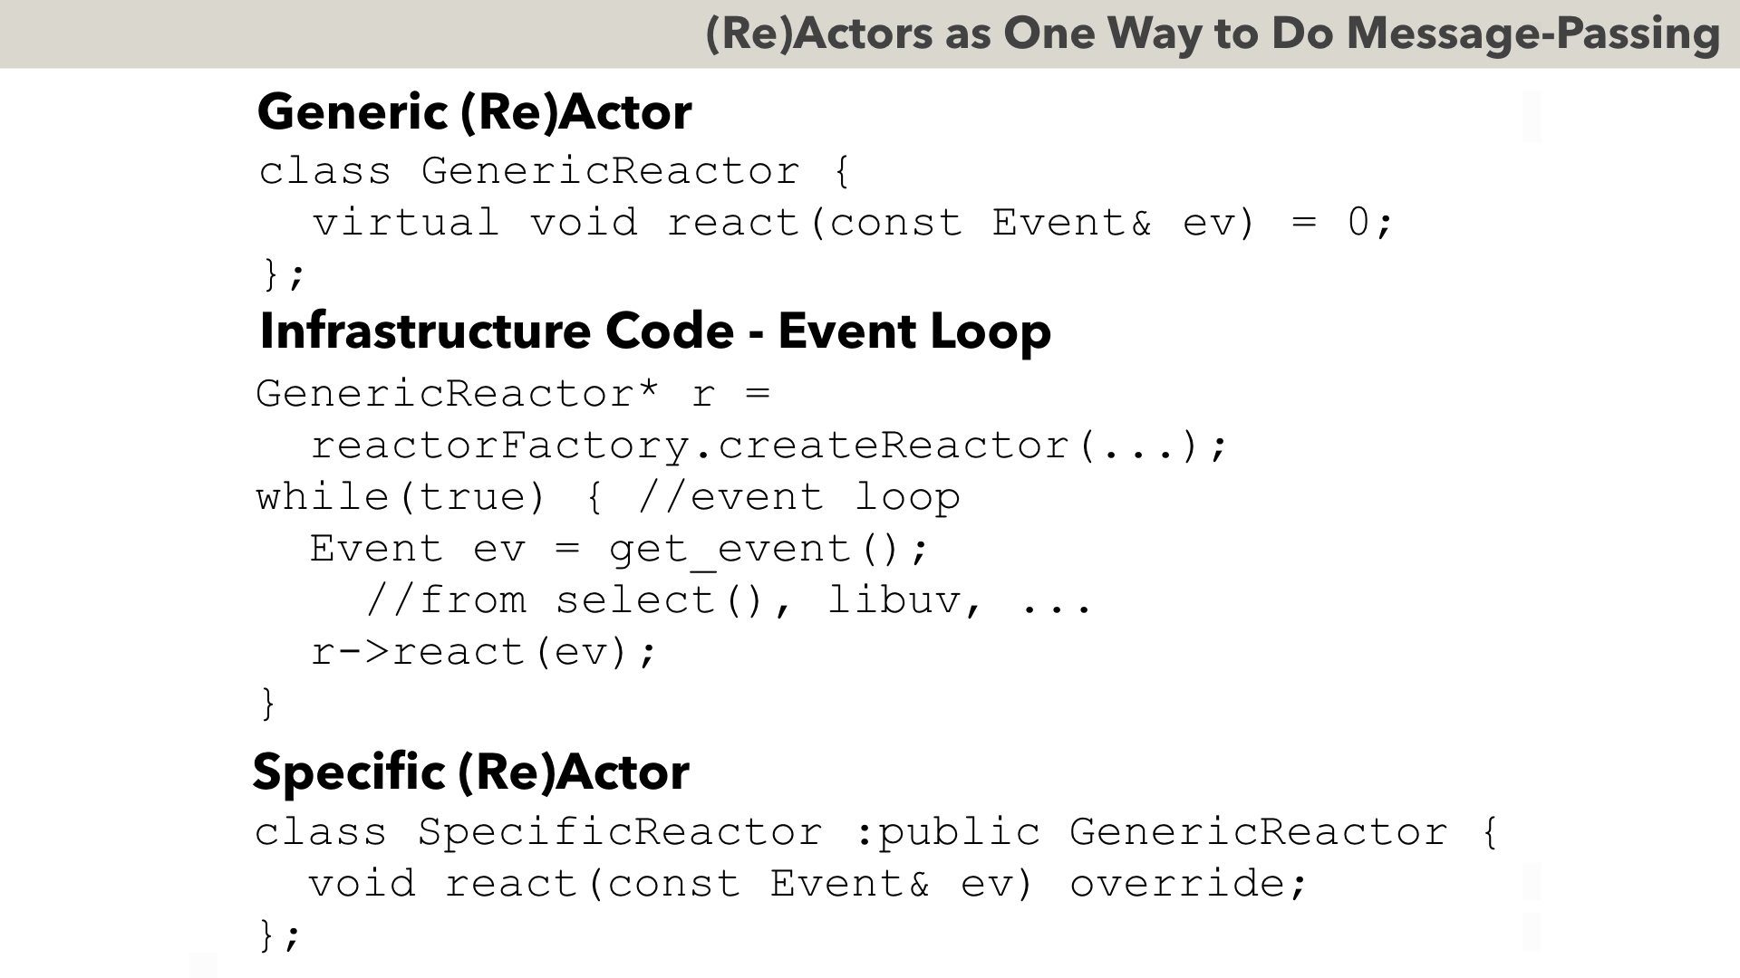1740x978 pixels.
Task: Click the '//event loop' comment
Action: tap(799, 497)
